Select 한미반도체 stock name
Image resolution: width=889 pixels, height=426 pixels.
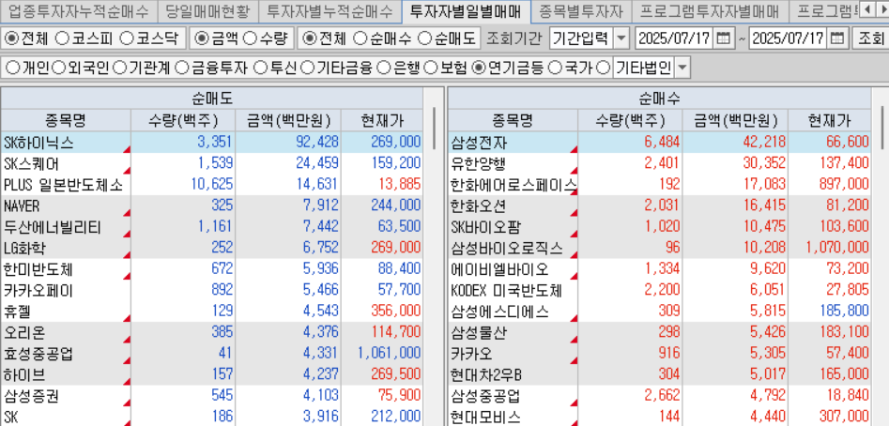pos(38,269)
